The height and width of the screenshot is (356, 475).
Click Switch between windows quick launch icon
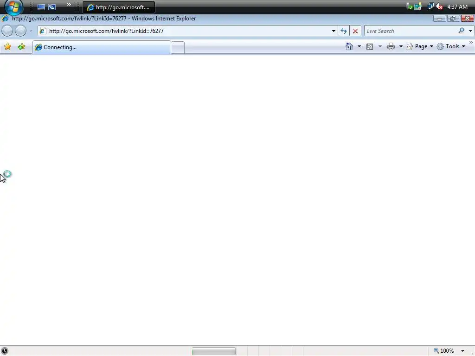tap(52, 7)
